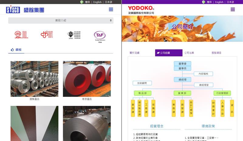Open the 關於淀鋼 tab
The height and width of the screenshot is (141, 243).
pyautogui.click(x=135, y=53)
